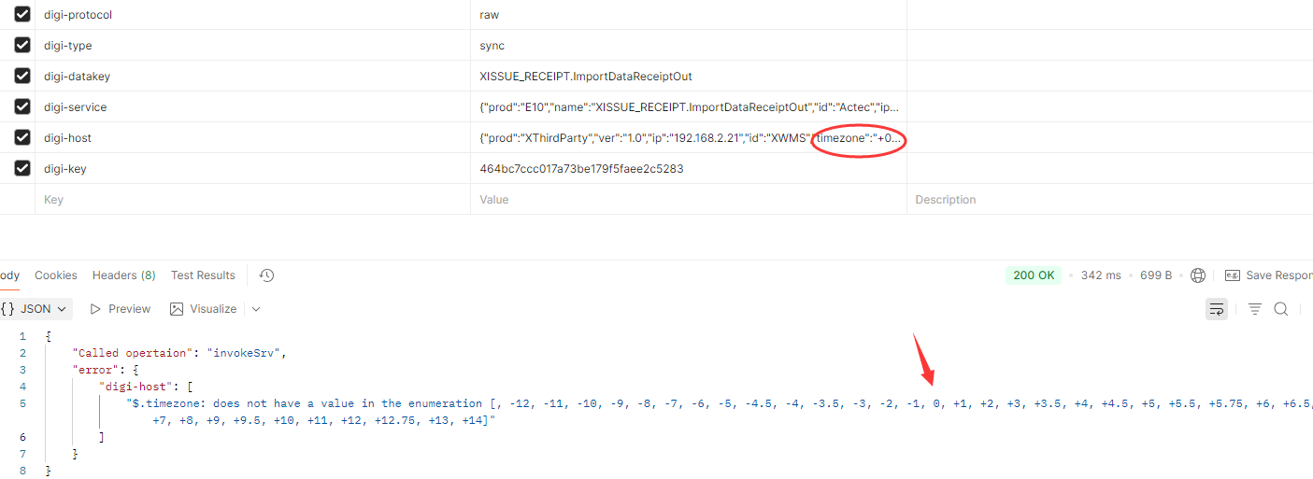
Task: Disable the digi-host header checkbox
Action: coord(22,138)
